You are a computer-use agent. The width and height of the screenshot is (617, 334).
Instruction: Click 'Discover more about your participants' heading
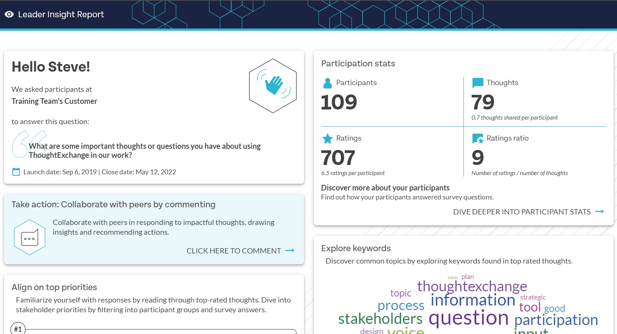point(385,188)
